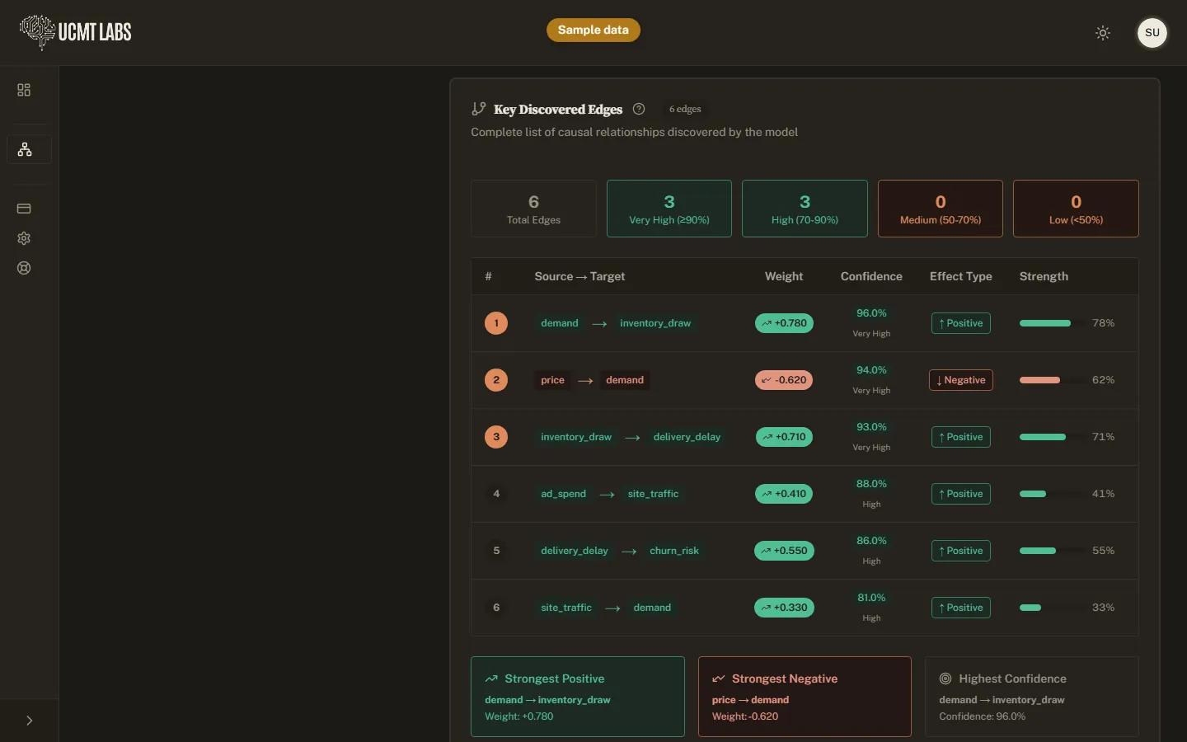Click the branch icon before Key Discovered Edges

pos(478,109)
